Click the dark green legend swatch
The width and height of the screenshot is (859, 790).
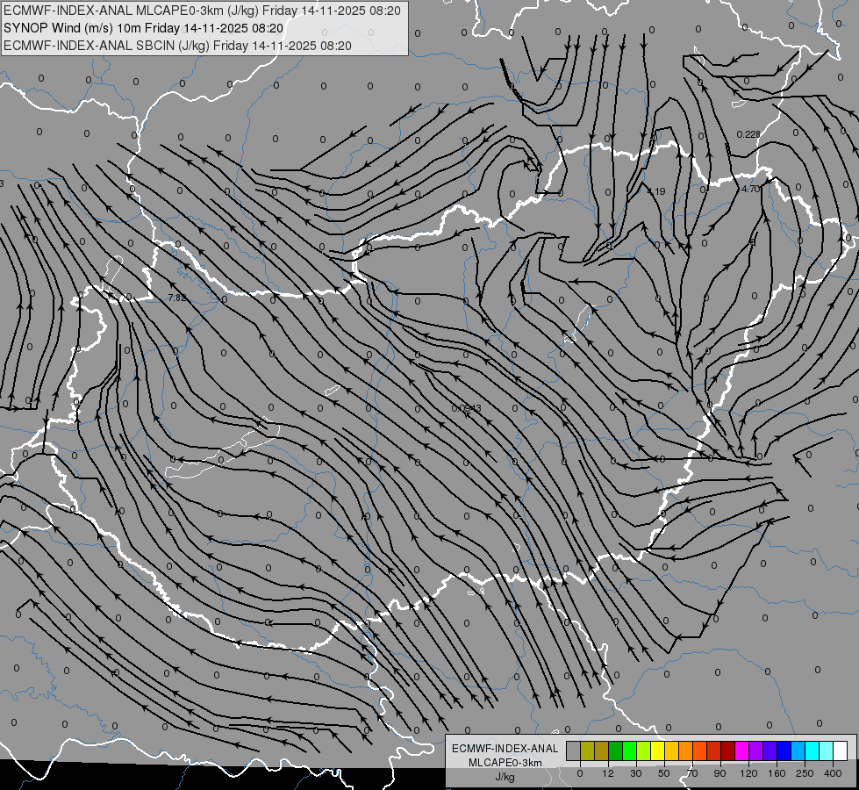(616, 750)
